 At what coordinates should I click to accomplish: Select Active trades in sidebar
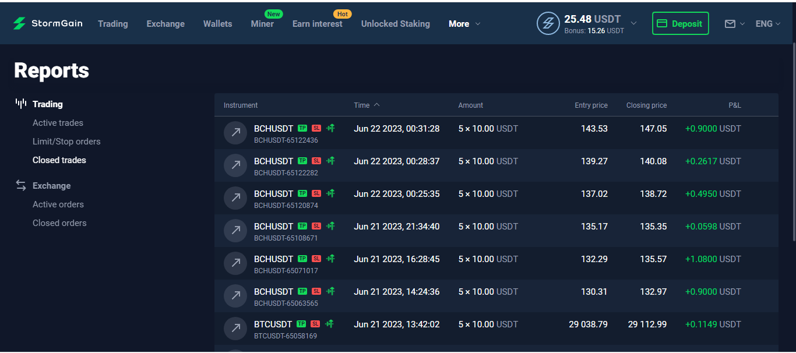(x=58, y=123)
